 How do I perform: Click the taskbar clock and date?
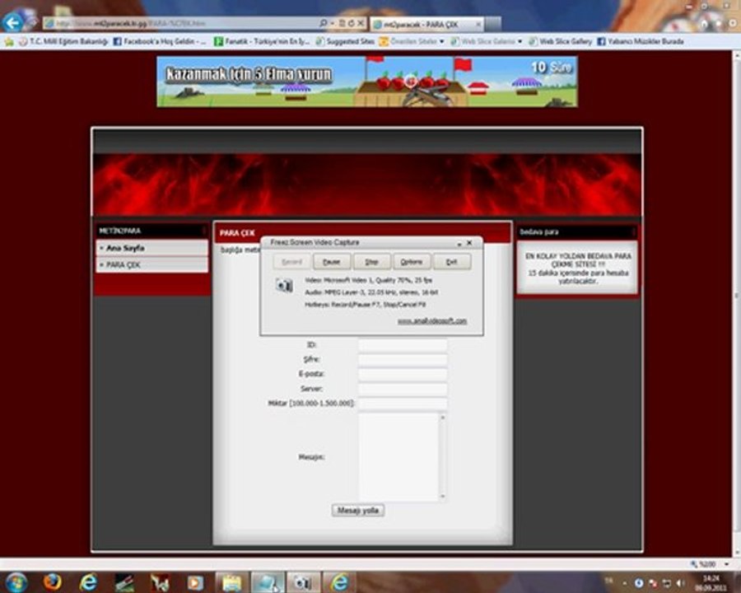coord(711,583)
